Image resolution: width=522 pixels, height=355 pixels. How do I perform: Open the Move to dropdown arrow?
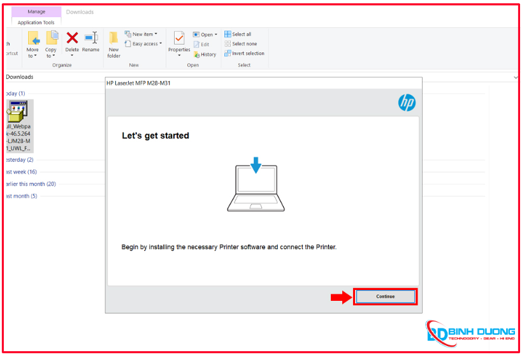click(35, 55)
